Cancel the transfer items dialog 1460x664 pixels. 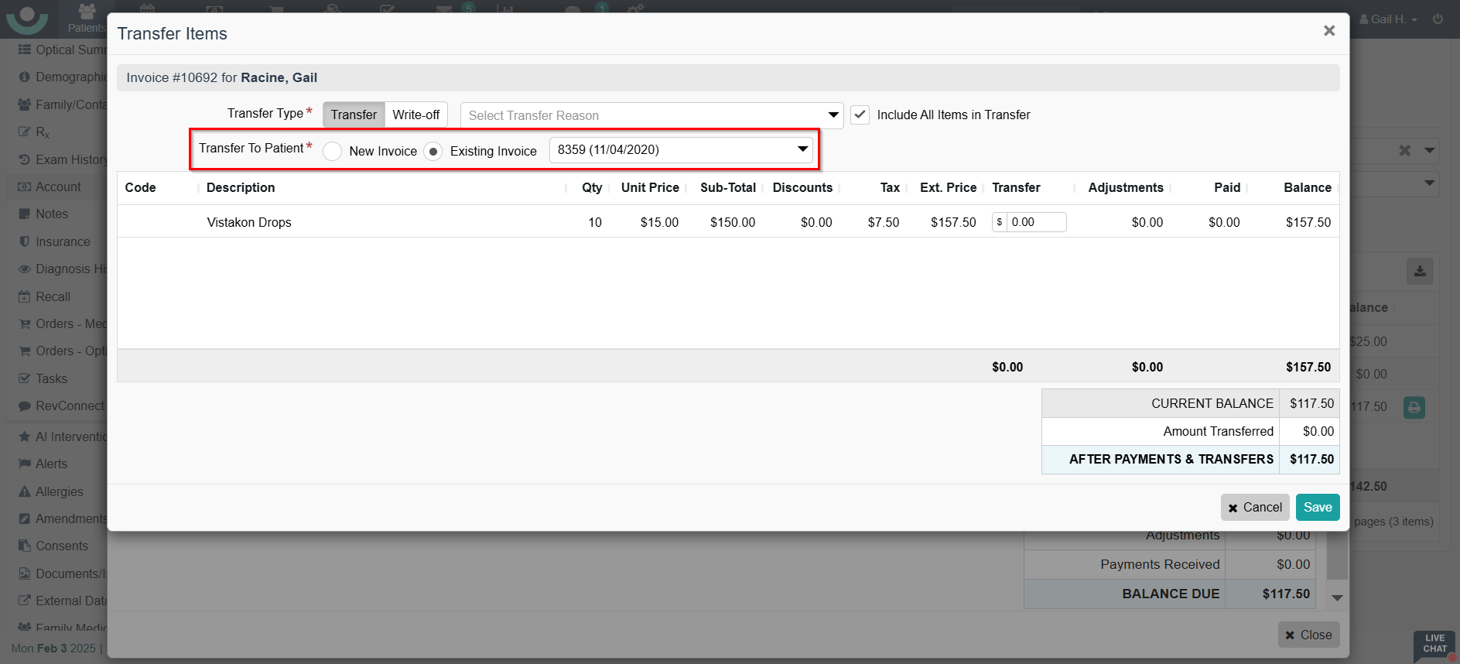coord(1254,508)
